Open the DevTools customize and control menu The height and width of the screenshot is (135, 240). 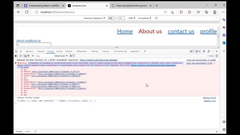(213, 51)
